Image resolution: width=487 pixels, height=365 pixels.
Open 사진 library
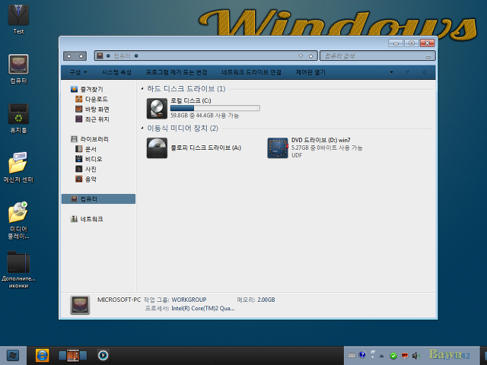point(86,169)
